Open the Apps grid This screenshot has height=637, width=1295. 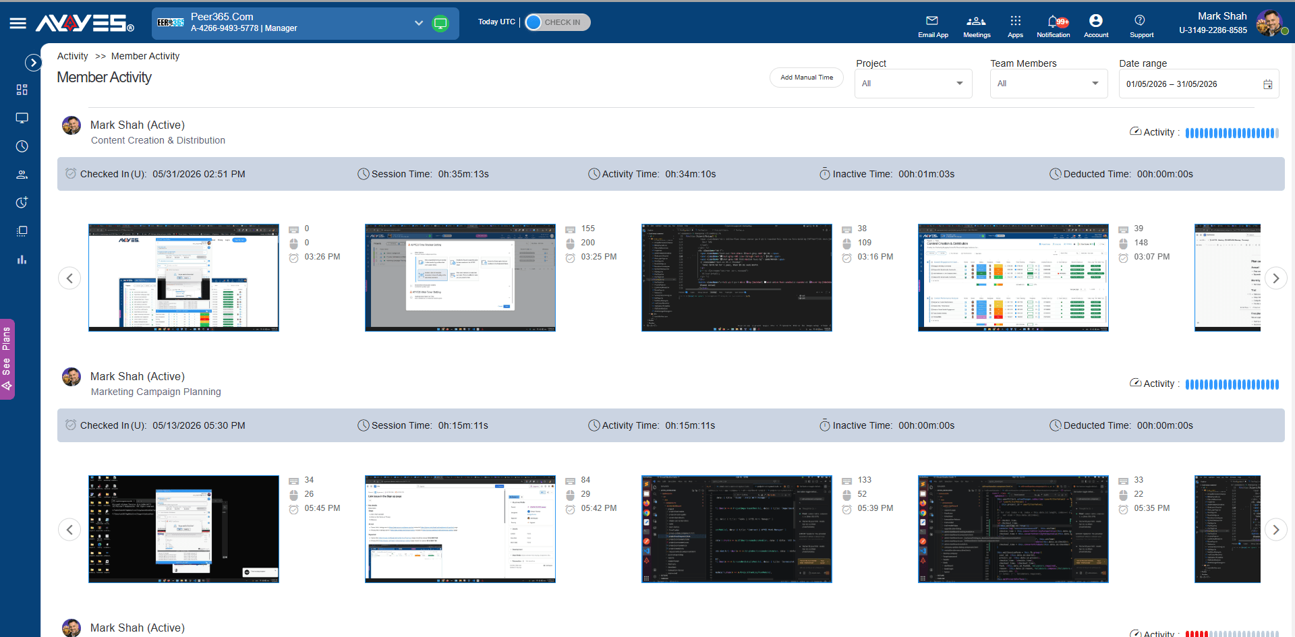[x=1015, y=26]
